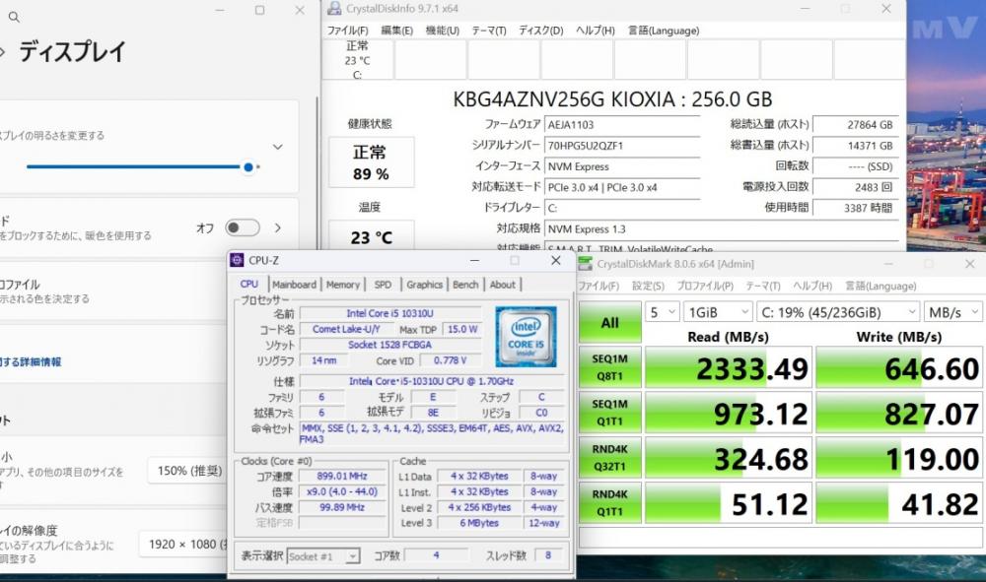The height and width of the screenshot is (582, 986).
Task: Click total host writes value 14371 GB
Action: 856,145
